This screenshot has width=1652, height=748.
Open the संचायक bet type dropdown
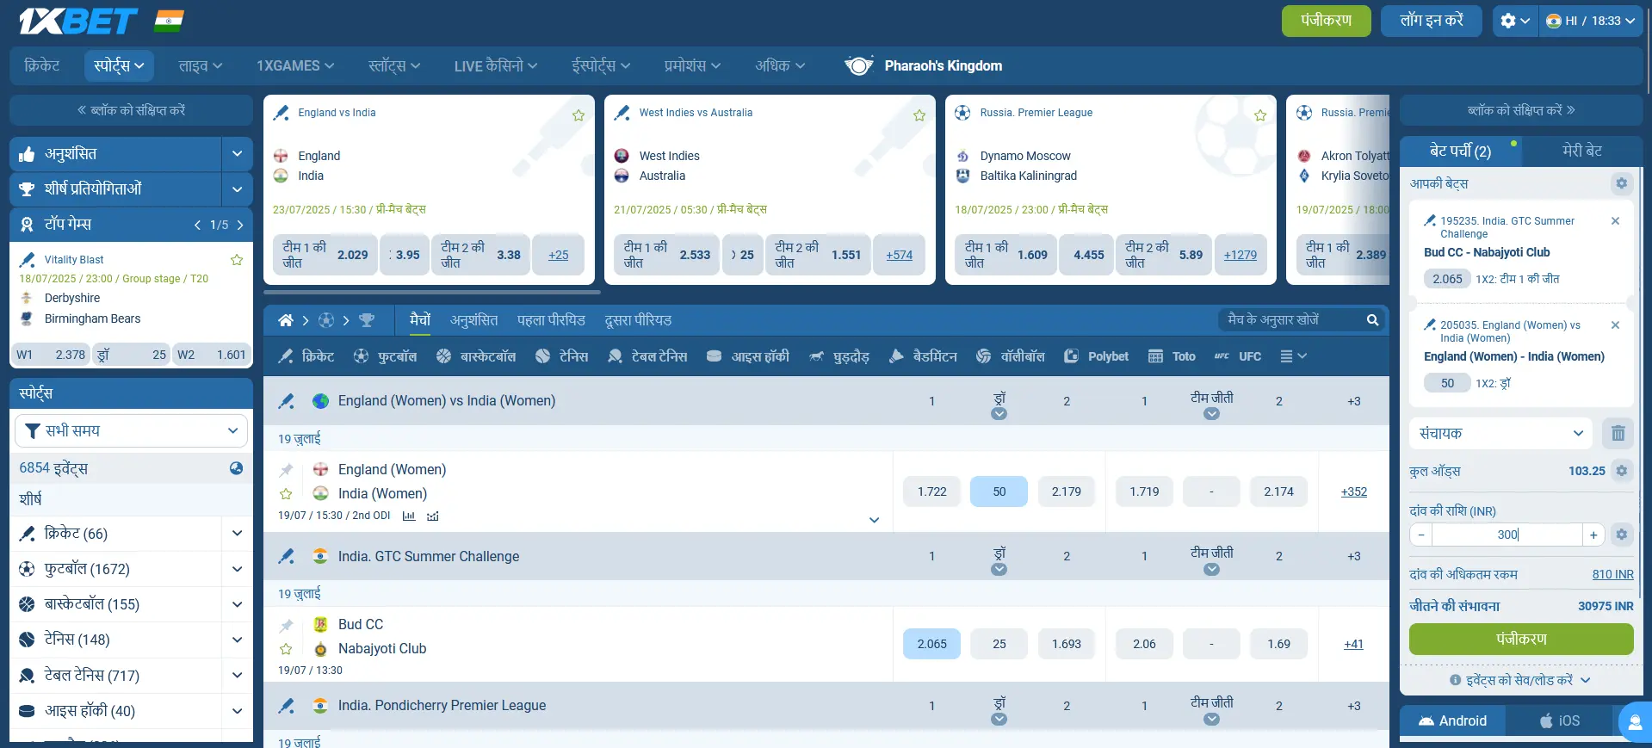[x=1500, y=433]
